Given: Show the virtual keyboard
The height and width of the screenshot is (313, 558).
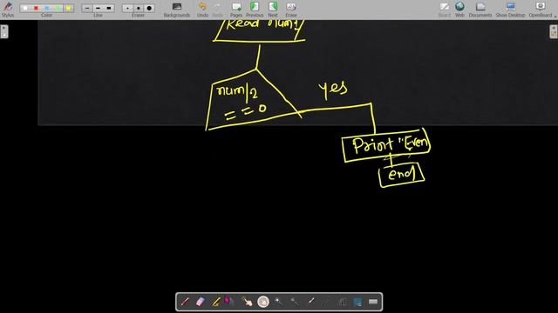Looking at the screenshot, I should pyautogui.click(x=373, y=302).
